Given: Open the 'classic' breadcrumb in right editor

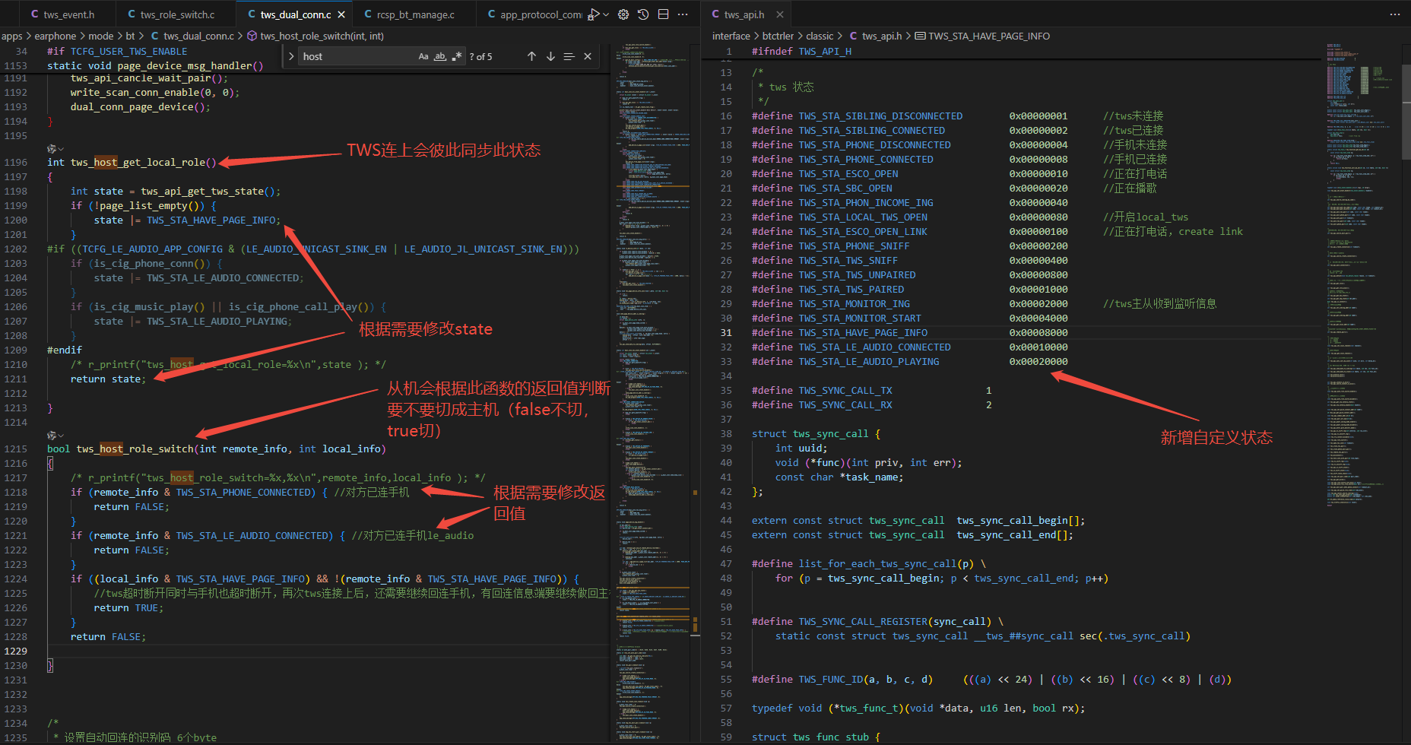Looking at the screenshot, I should [x=820, y=36].
